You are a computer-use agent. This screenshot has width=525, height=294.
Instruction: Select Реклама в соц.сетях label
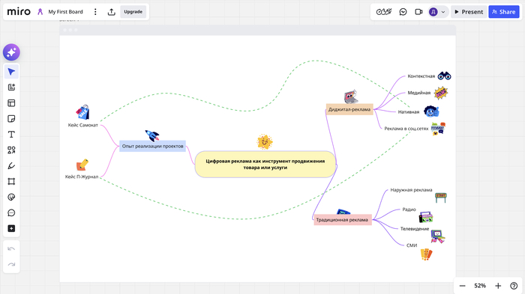click(x=406, y=129)
